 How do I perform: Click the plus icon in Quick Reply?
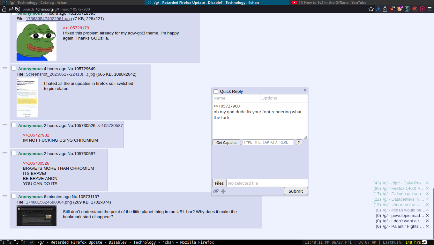click(223, 191)
